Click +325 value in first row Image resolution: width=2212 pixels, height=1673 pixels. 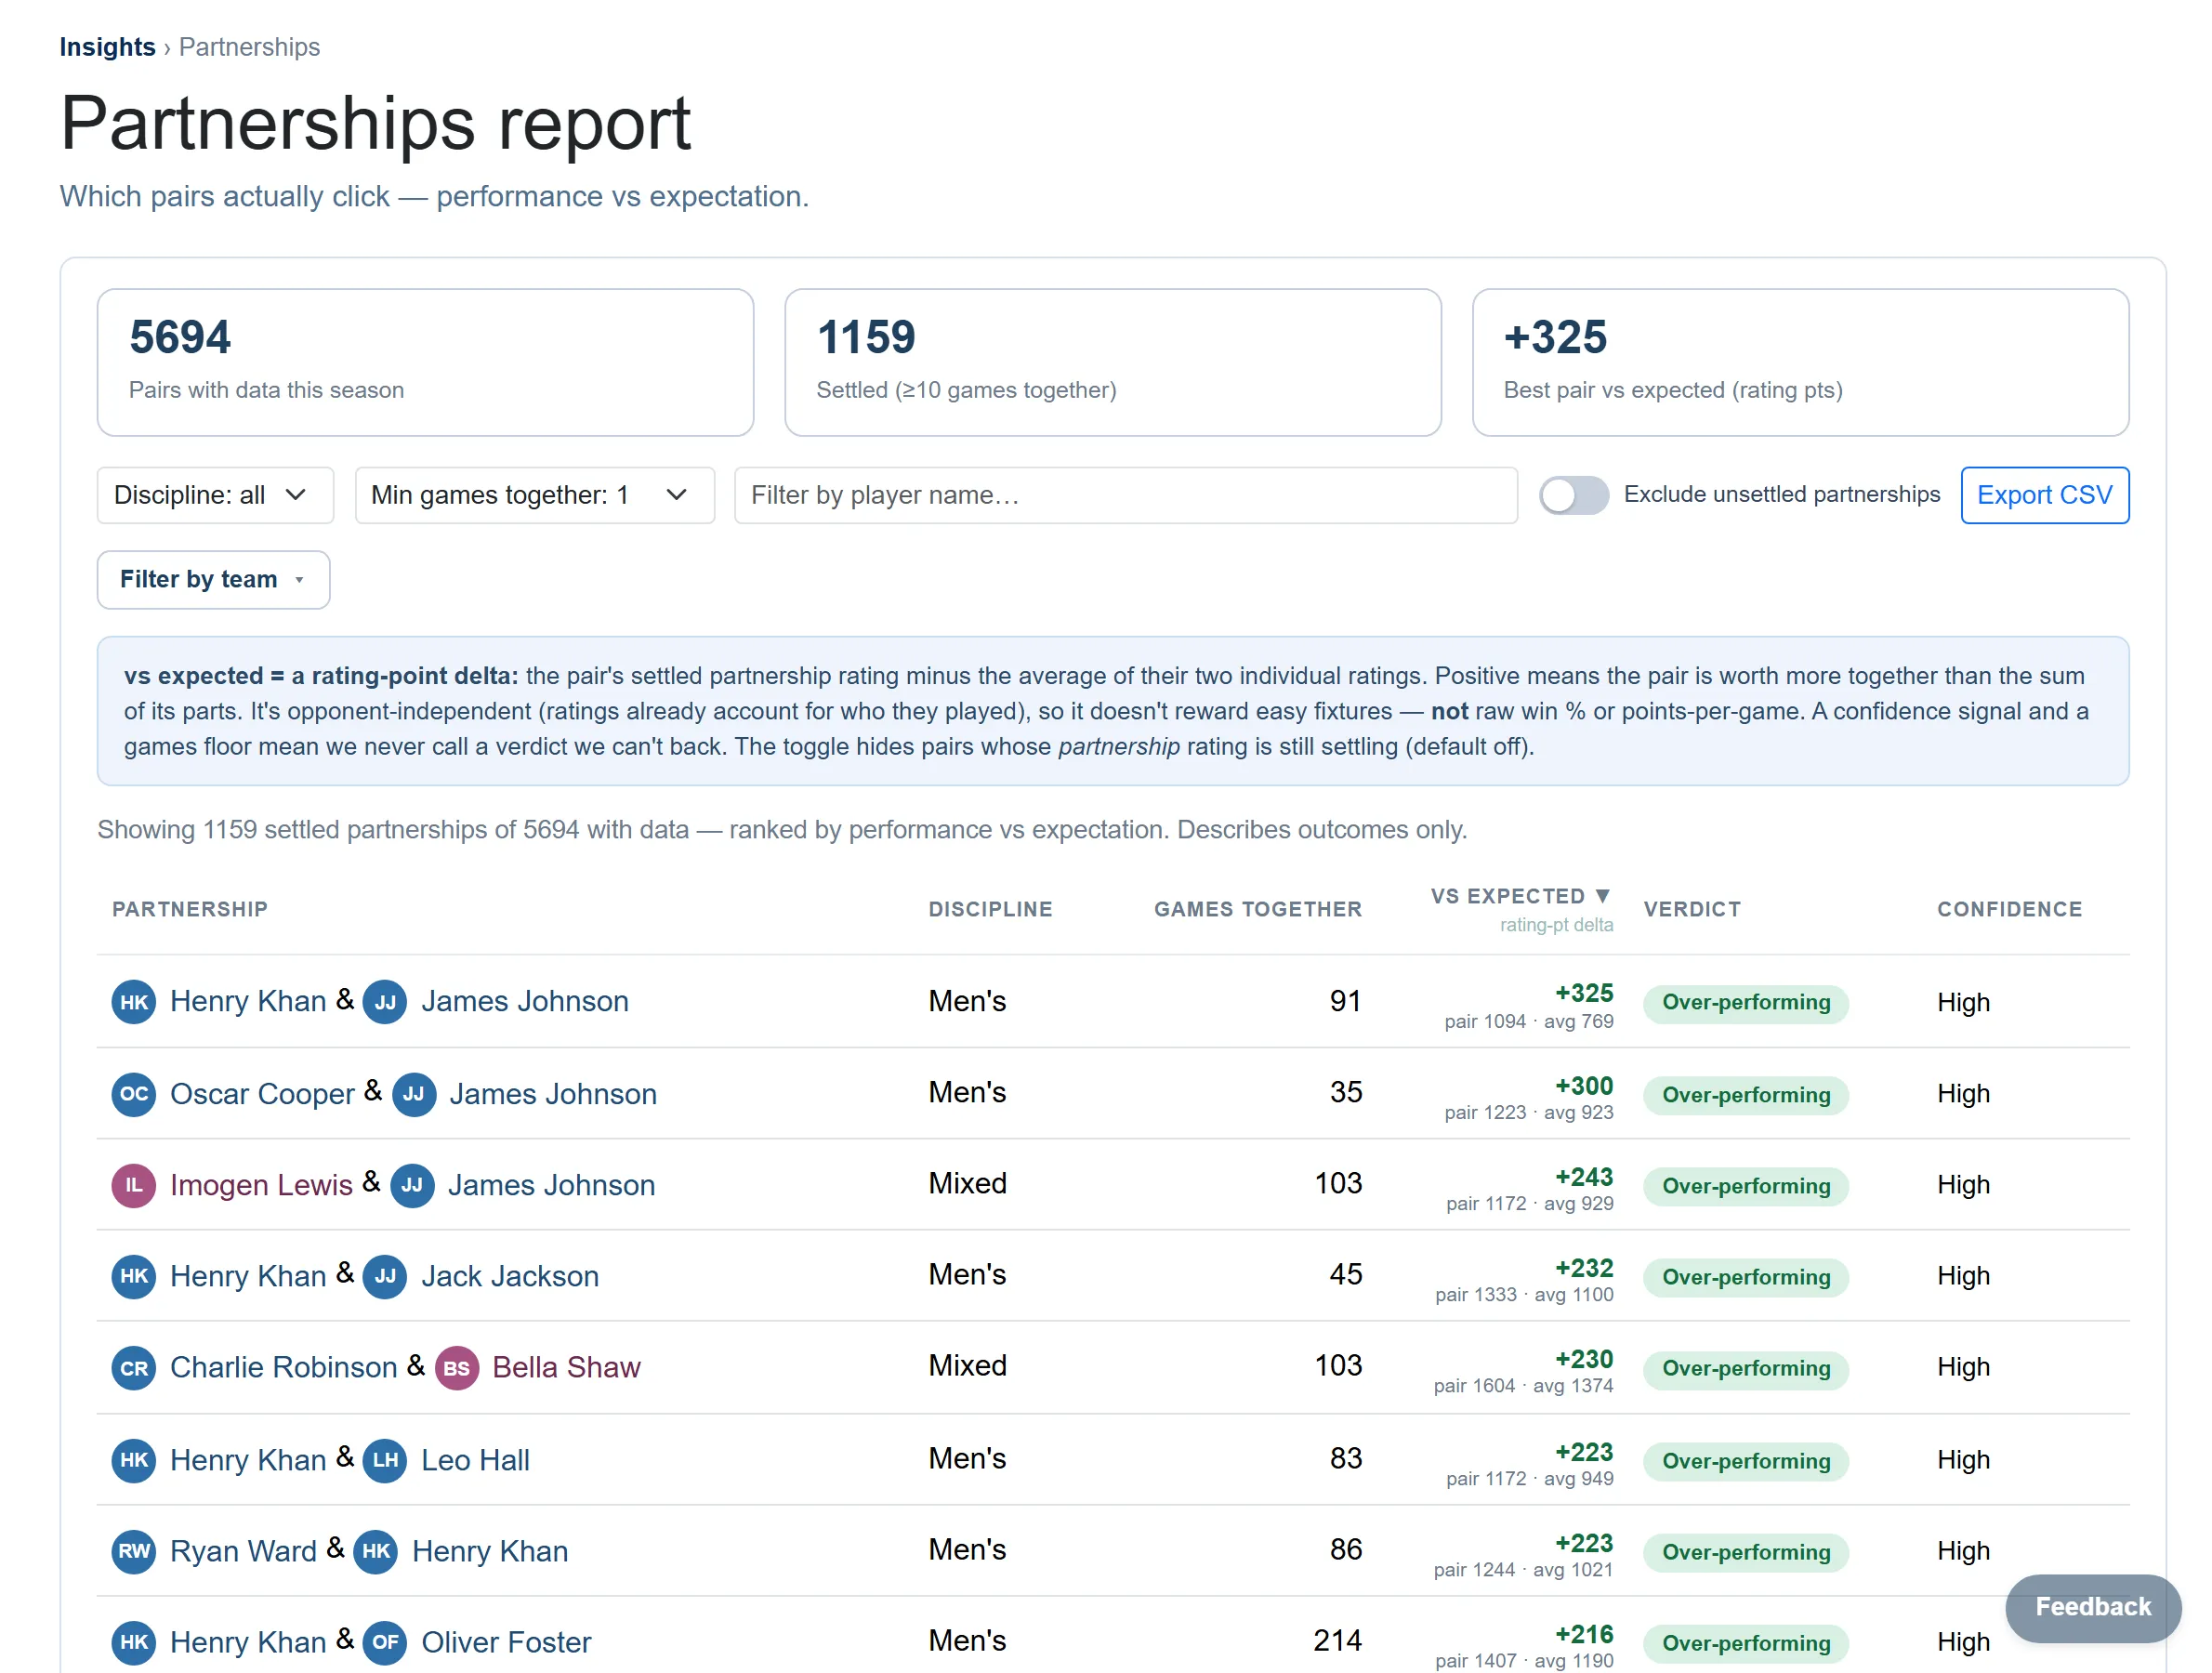[1584, 993]
